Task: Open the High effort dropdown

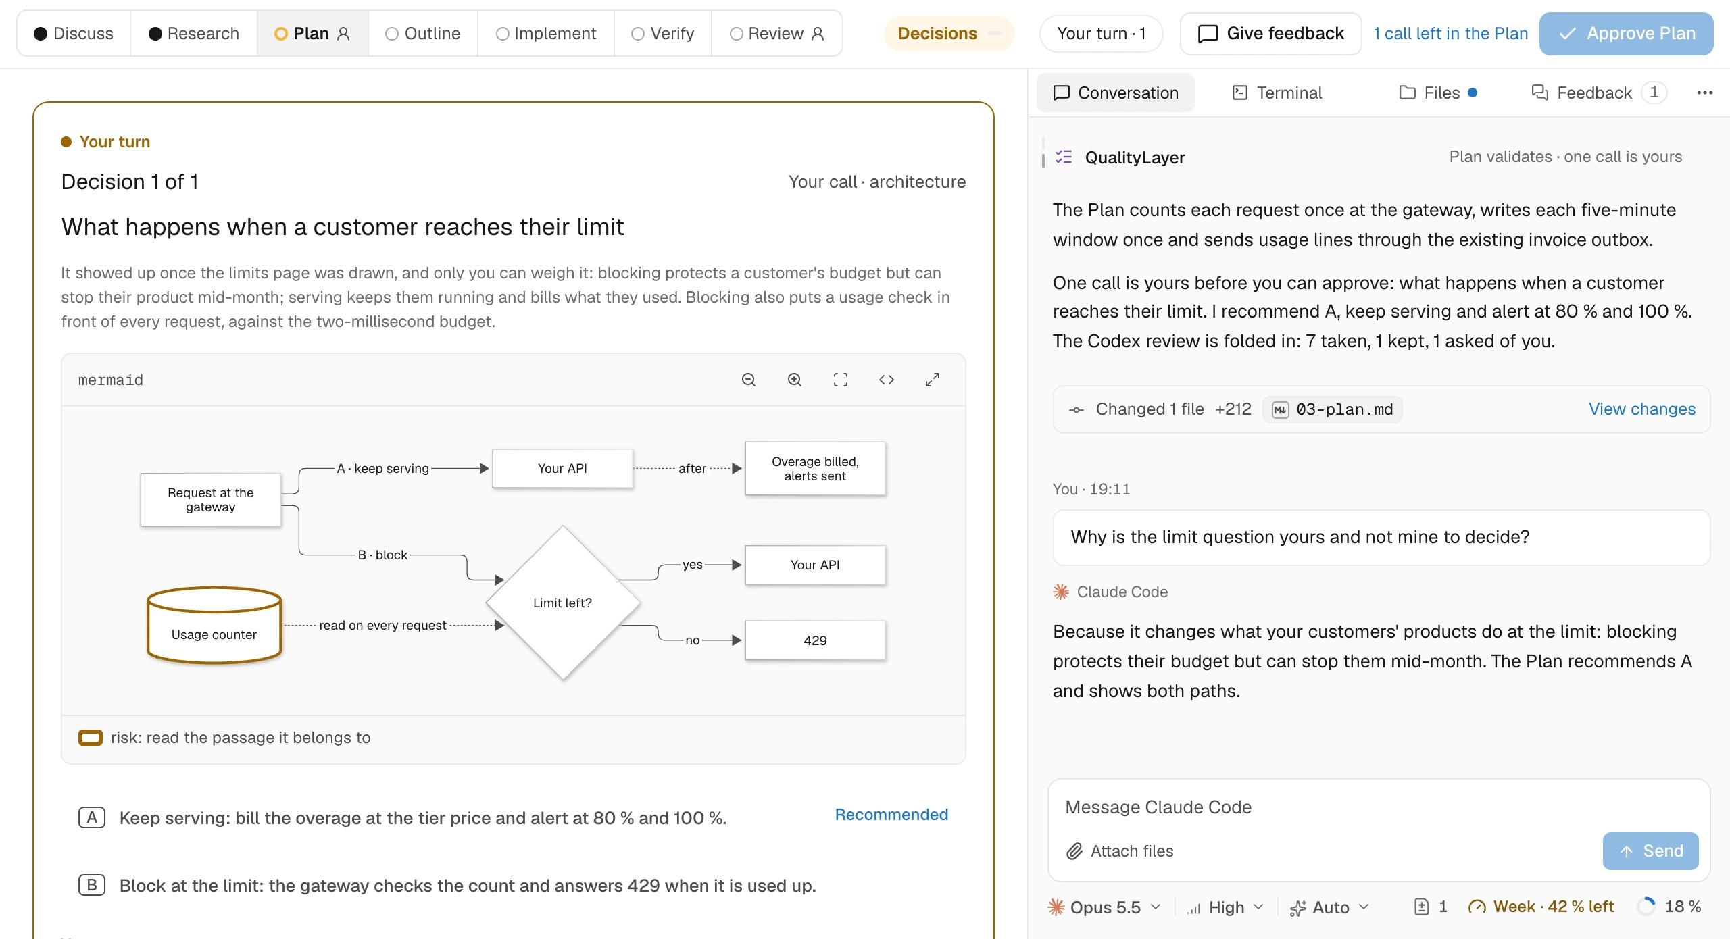Action: point(1225,907)
